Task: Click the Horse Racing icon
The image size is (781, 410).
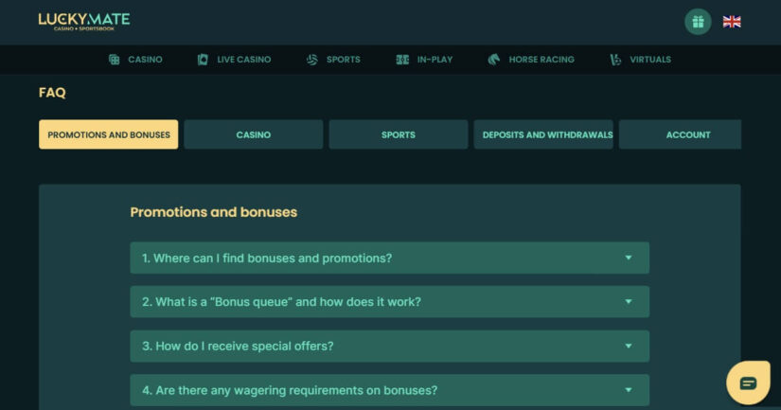Action: [494, 60]
